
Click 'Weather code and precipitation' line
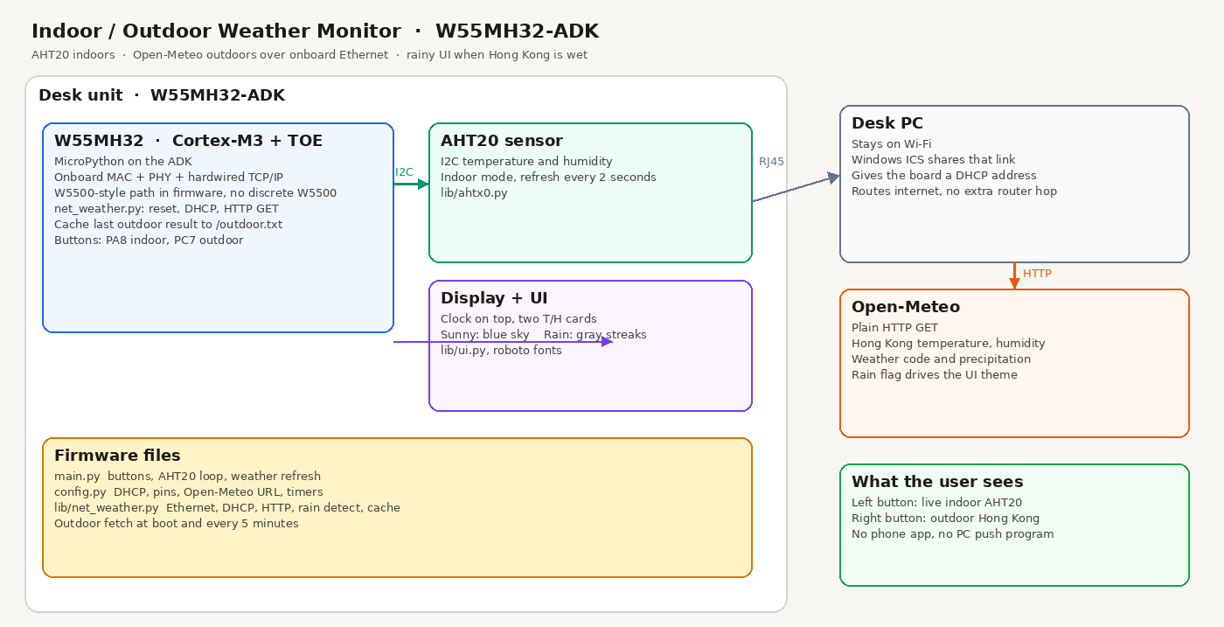(941, 359)
